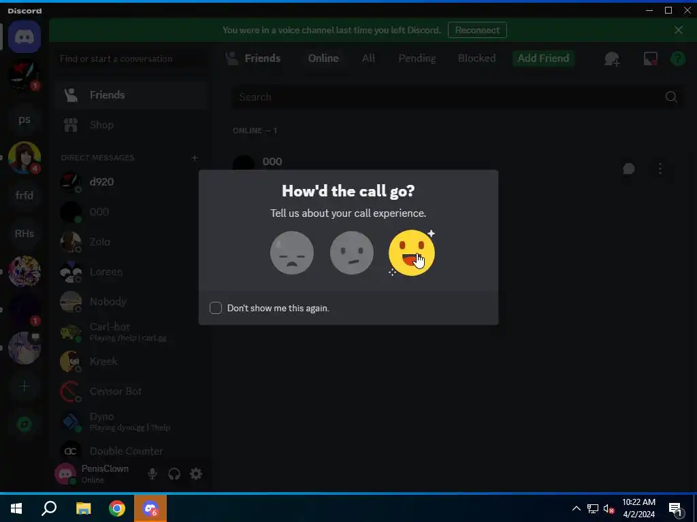Open direct message with Double Counter
Image resolution: width=697 pixels, height=522 pixels.
pos(131,451)
